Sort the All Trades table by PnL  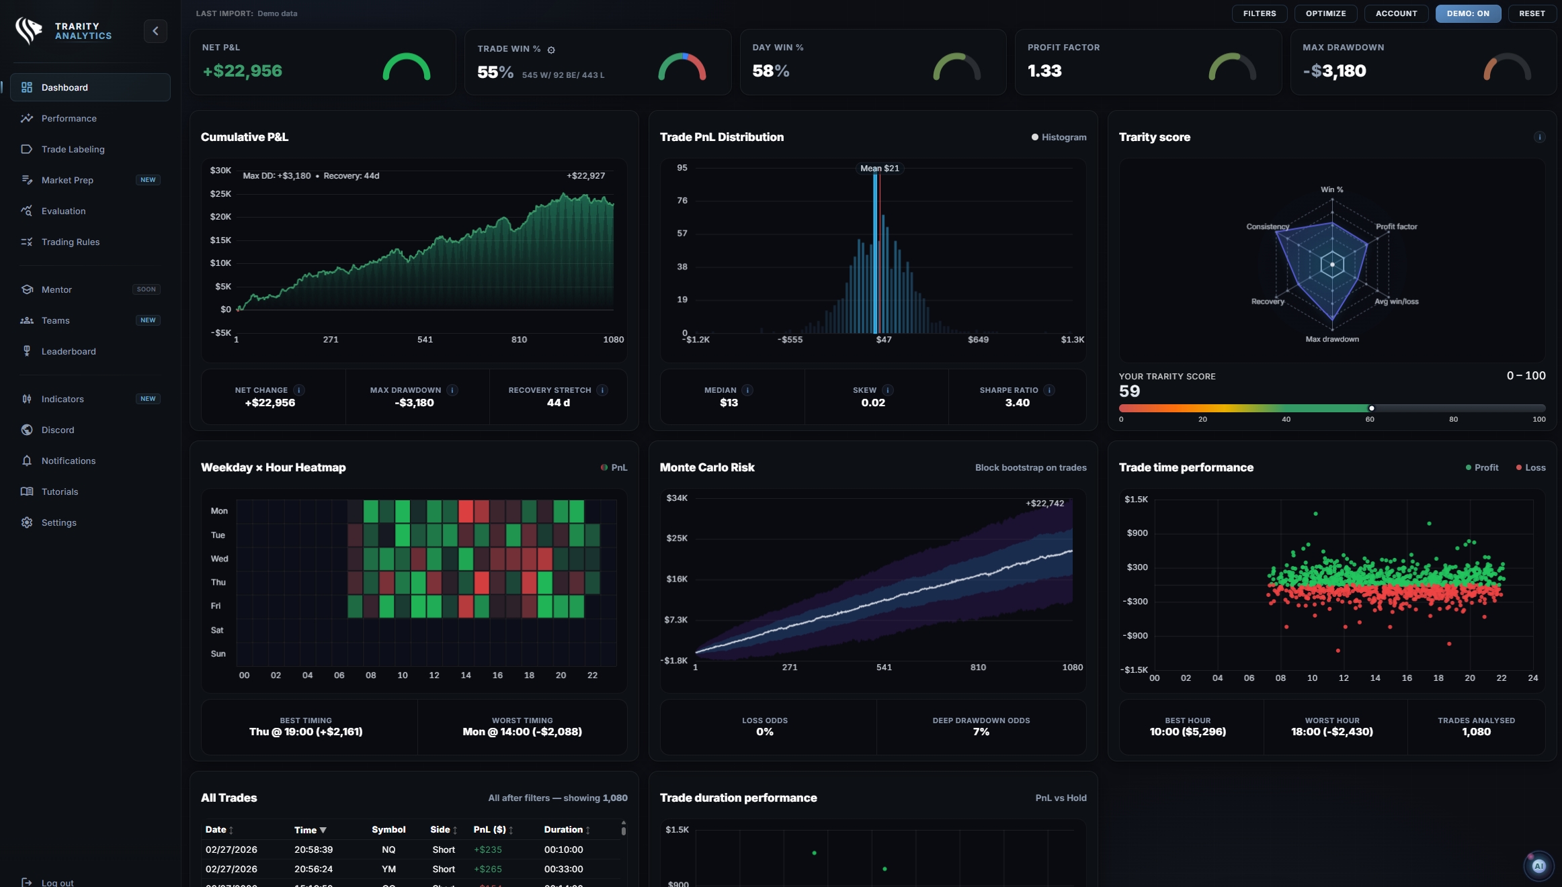point(493,830)
